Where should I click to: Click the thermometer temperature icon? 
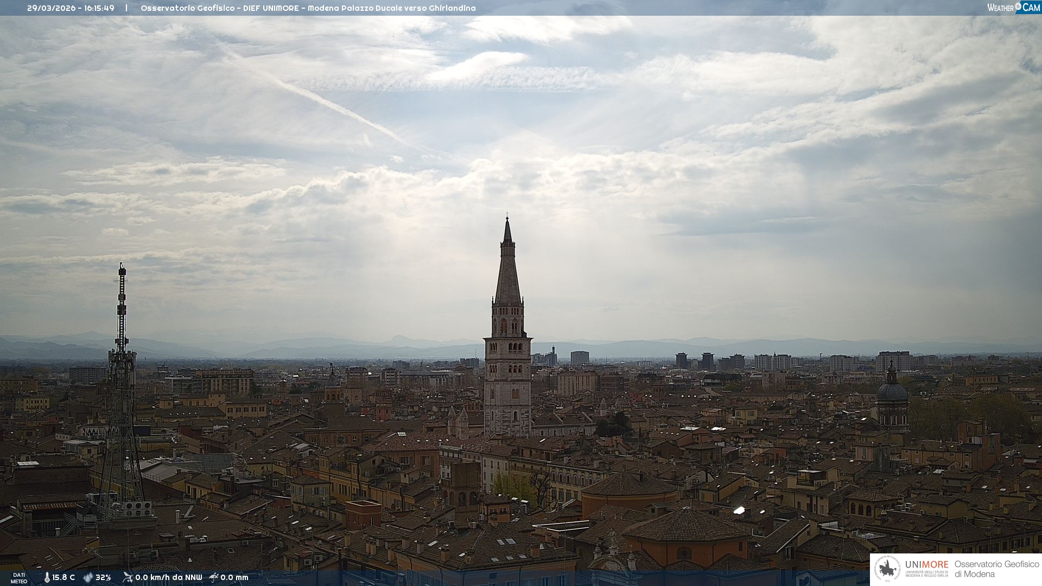pyautogui.click(x=47, y=577)
